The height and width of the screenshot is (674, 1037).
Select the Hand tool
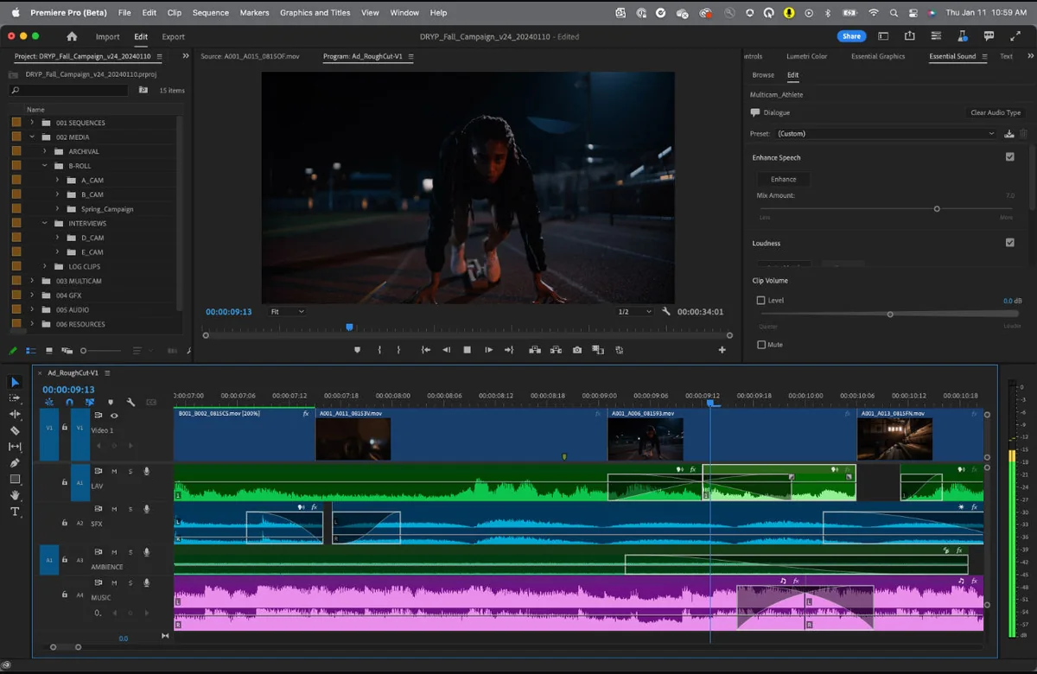tap(15, 495)
